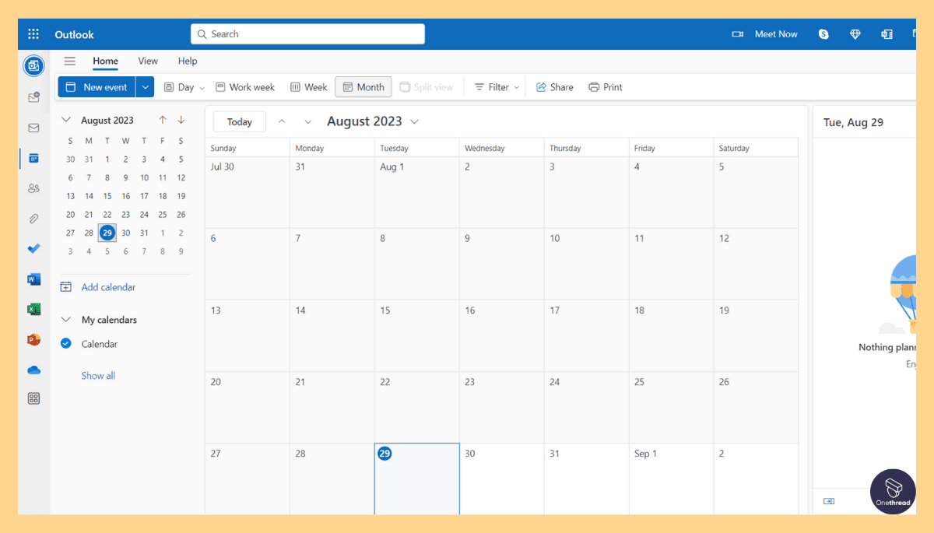The width and height of the screenshot is (934, 533).
Task: Switch to the View tab
Action: [148, 61]
